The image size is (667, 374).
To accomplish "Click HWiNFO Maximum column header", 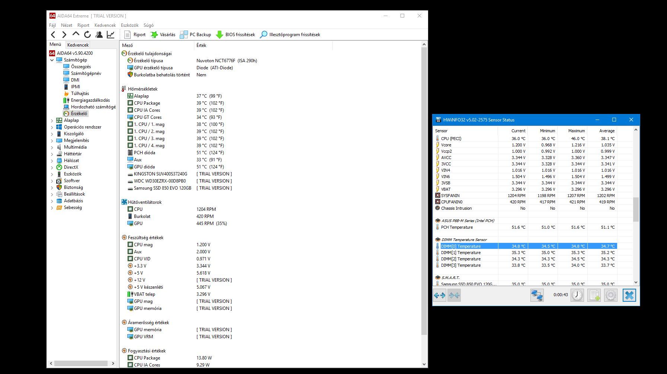I will point(572,131).
